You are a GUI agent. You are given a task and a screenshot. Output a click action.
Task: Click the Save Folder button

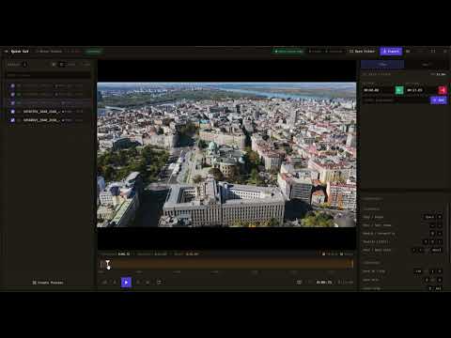[362, 51]
